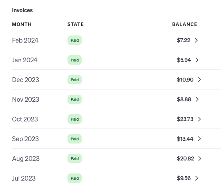This screenshot has width=221, height=192.
Task: Open the Aug 2023 invoice chevron arrow
Action: click(200, 158)
